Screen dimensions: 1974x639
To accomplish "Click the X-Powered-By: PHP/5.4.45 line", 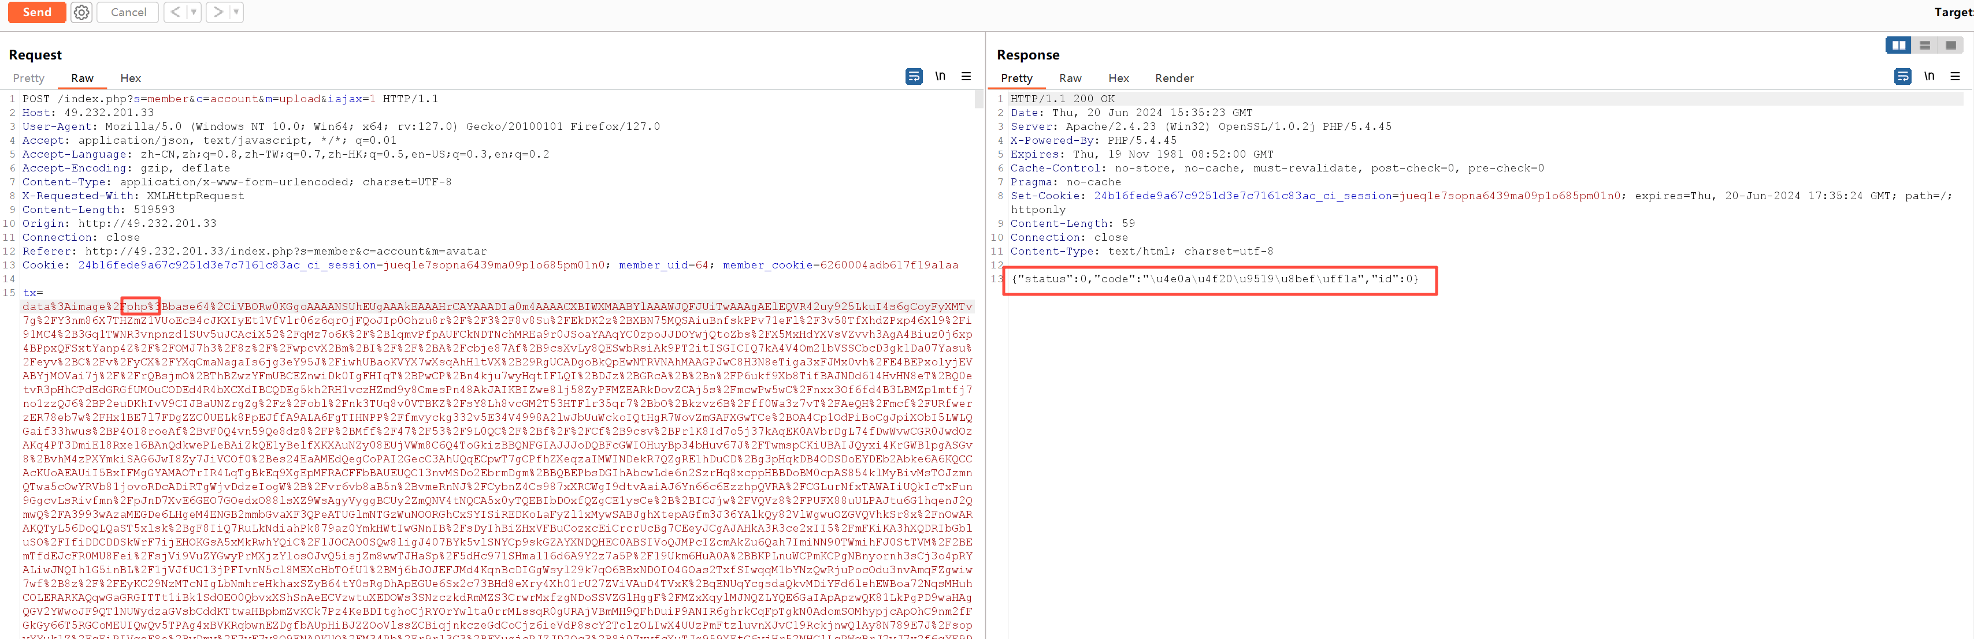I will click(1093, 140).
